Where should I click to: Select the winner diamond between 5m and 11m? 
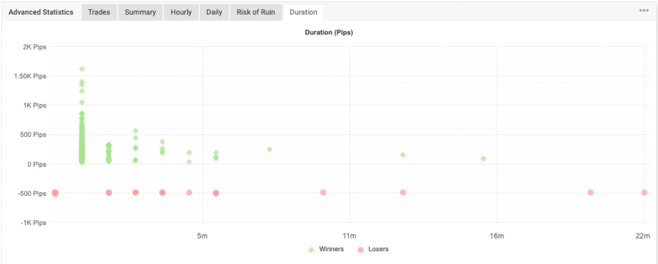[x=269, y=149]
